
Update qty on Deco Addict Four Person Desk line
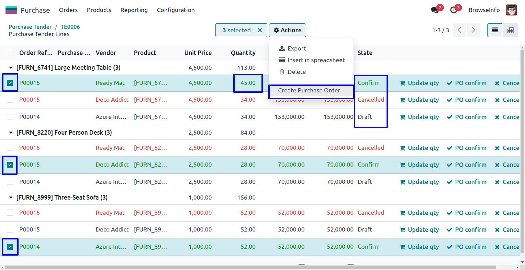419,165
